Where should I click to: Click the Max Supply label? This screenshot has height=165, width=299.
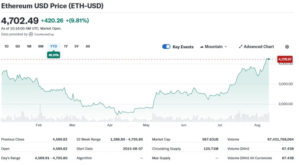tap(161, 158)
